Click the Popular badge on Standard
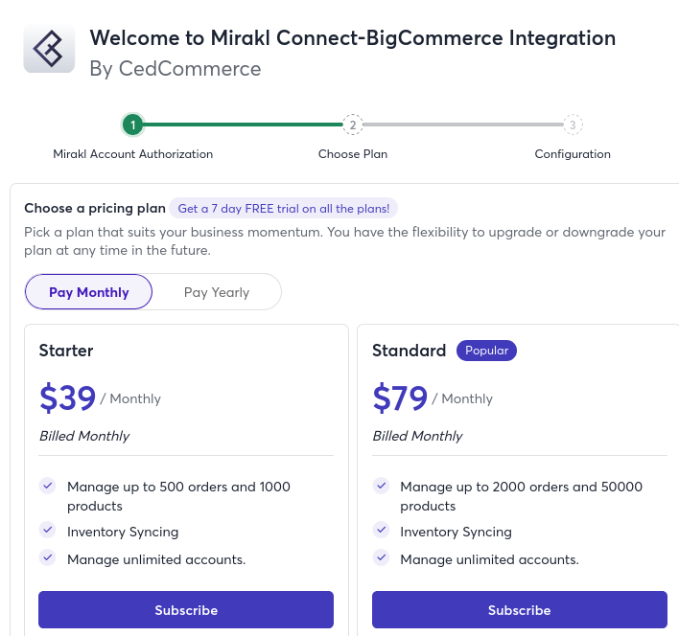Image resolution: width=679 pixels, height=636 pixels. click(486, 351)
